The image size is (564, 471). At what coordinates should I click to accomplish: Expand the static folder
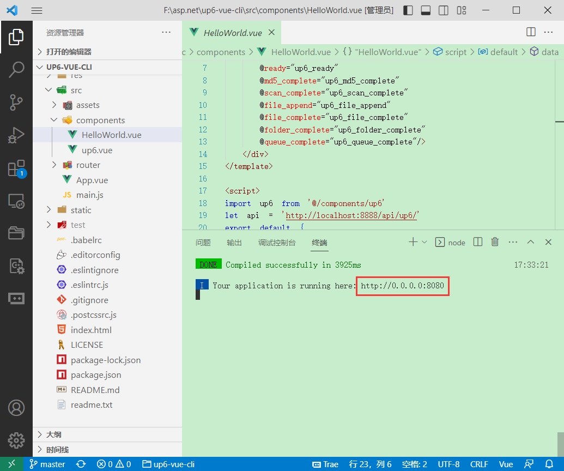pos(81,210)
